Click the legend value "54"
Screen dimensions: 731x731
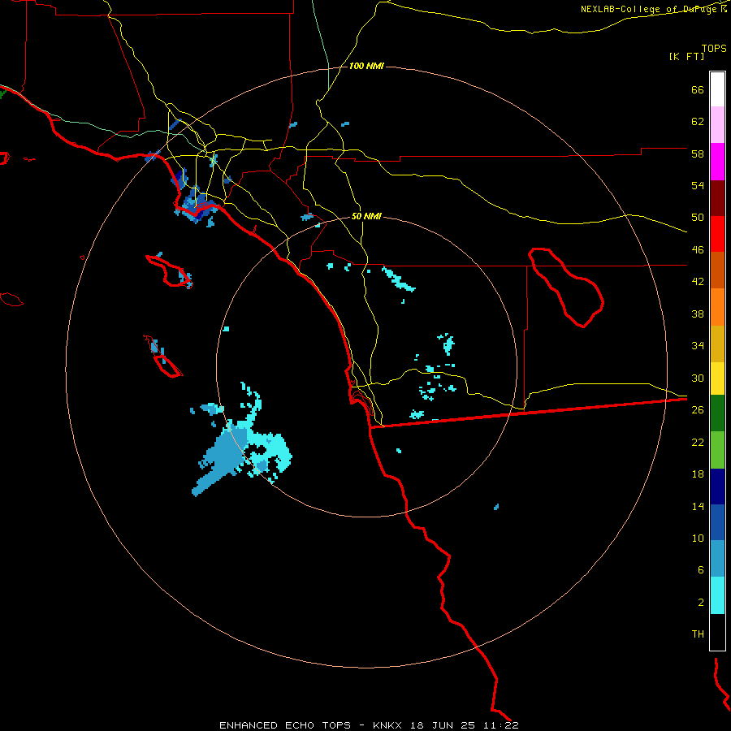(698, 185)
